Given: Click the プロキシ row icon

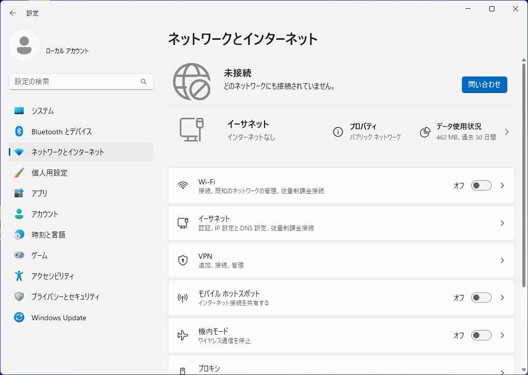Looking at the screenshot, I should [183, 371].
